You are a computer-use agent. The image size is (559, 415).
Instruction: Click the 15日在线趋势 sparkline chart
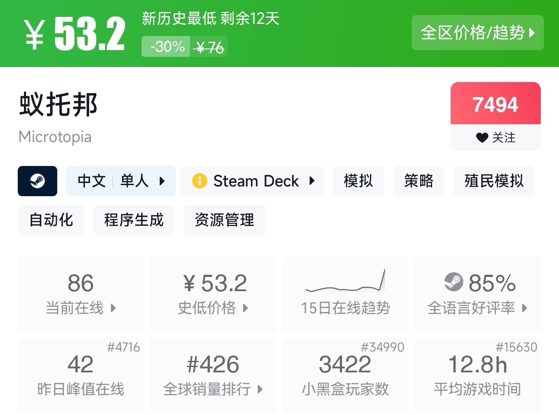point(345,282)
